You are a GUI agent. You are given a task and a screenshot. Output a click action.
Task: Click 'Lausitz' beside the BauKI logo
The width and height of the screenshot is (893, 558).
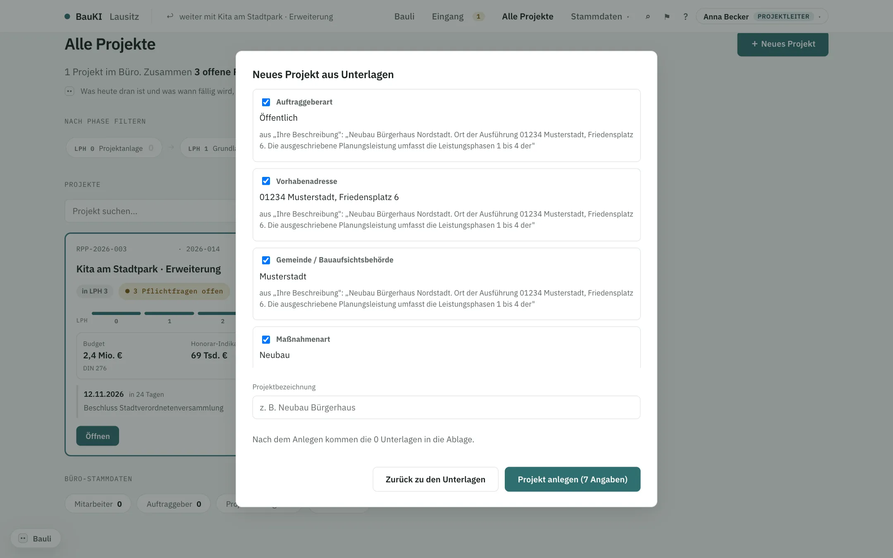(124, 17)
